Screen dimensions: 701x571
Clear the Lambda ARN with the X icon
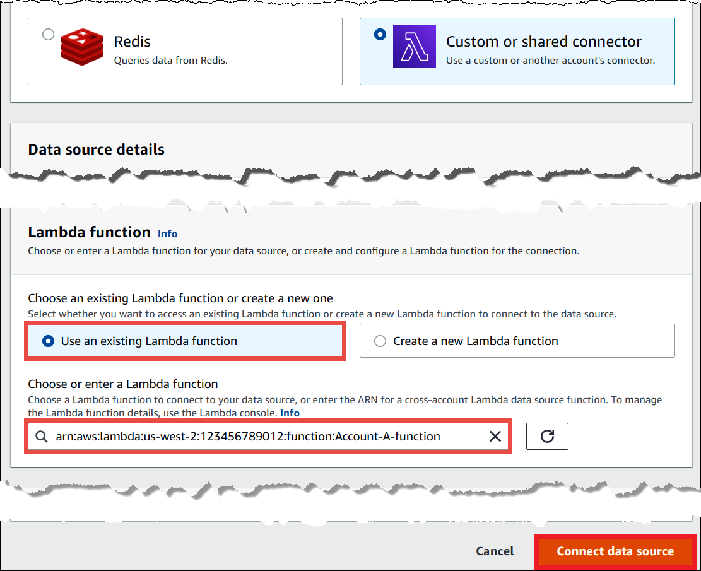495,437
